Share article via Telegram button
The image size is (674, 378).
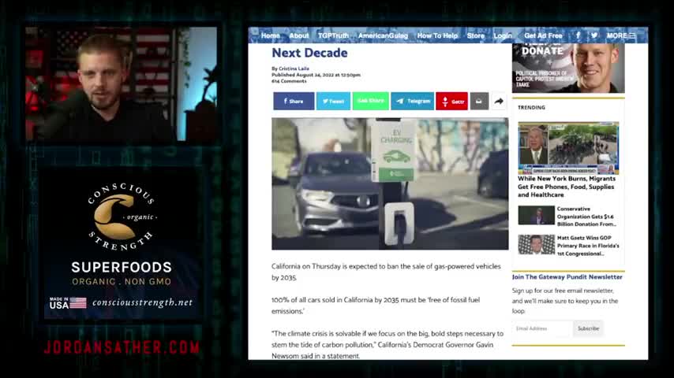(x=412, y=102)
